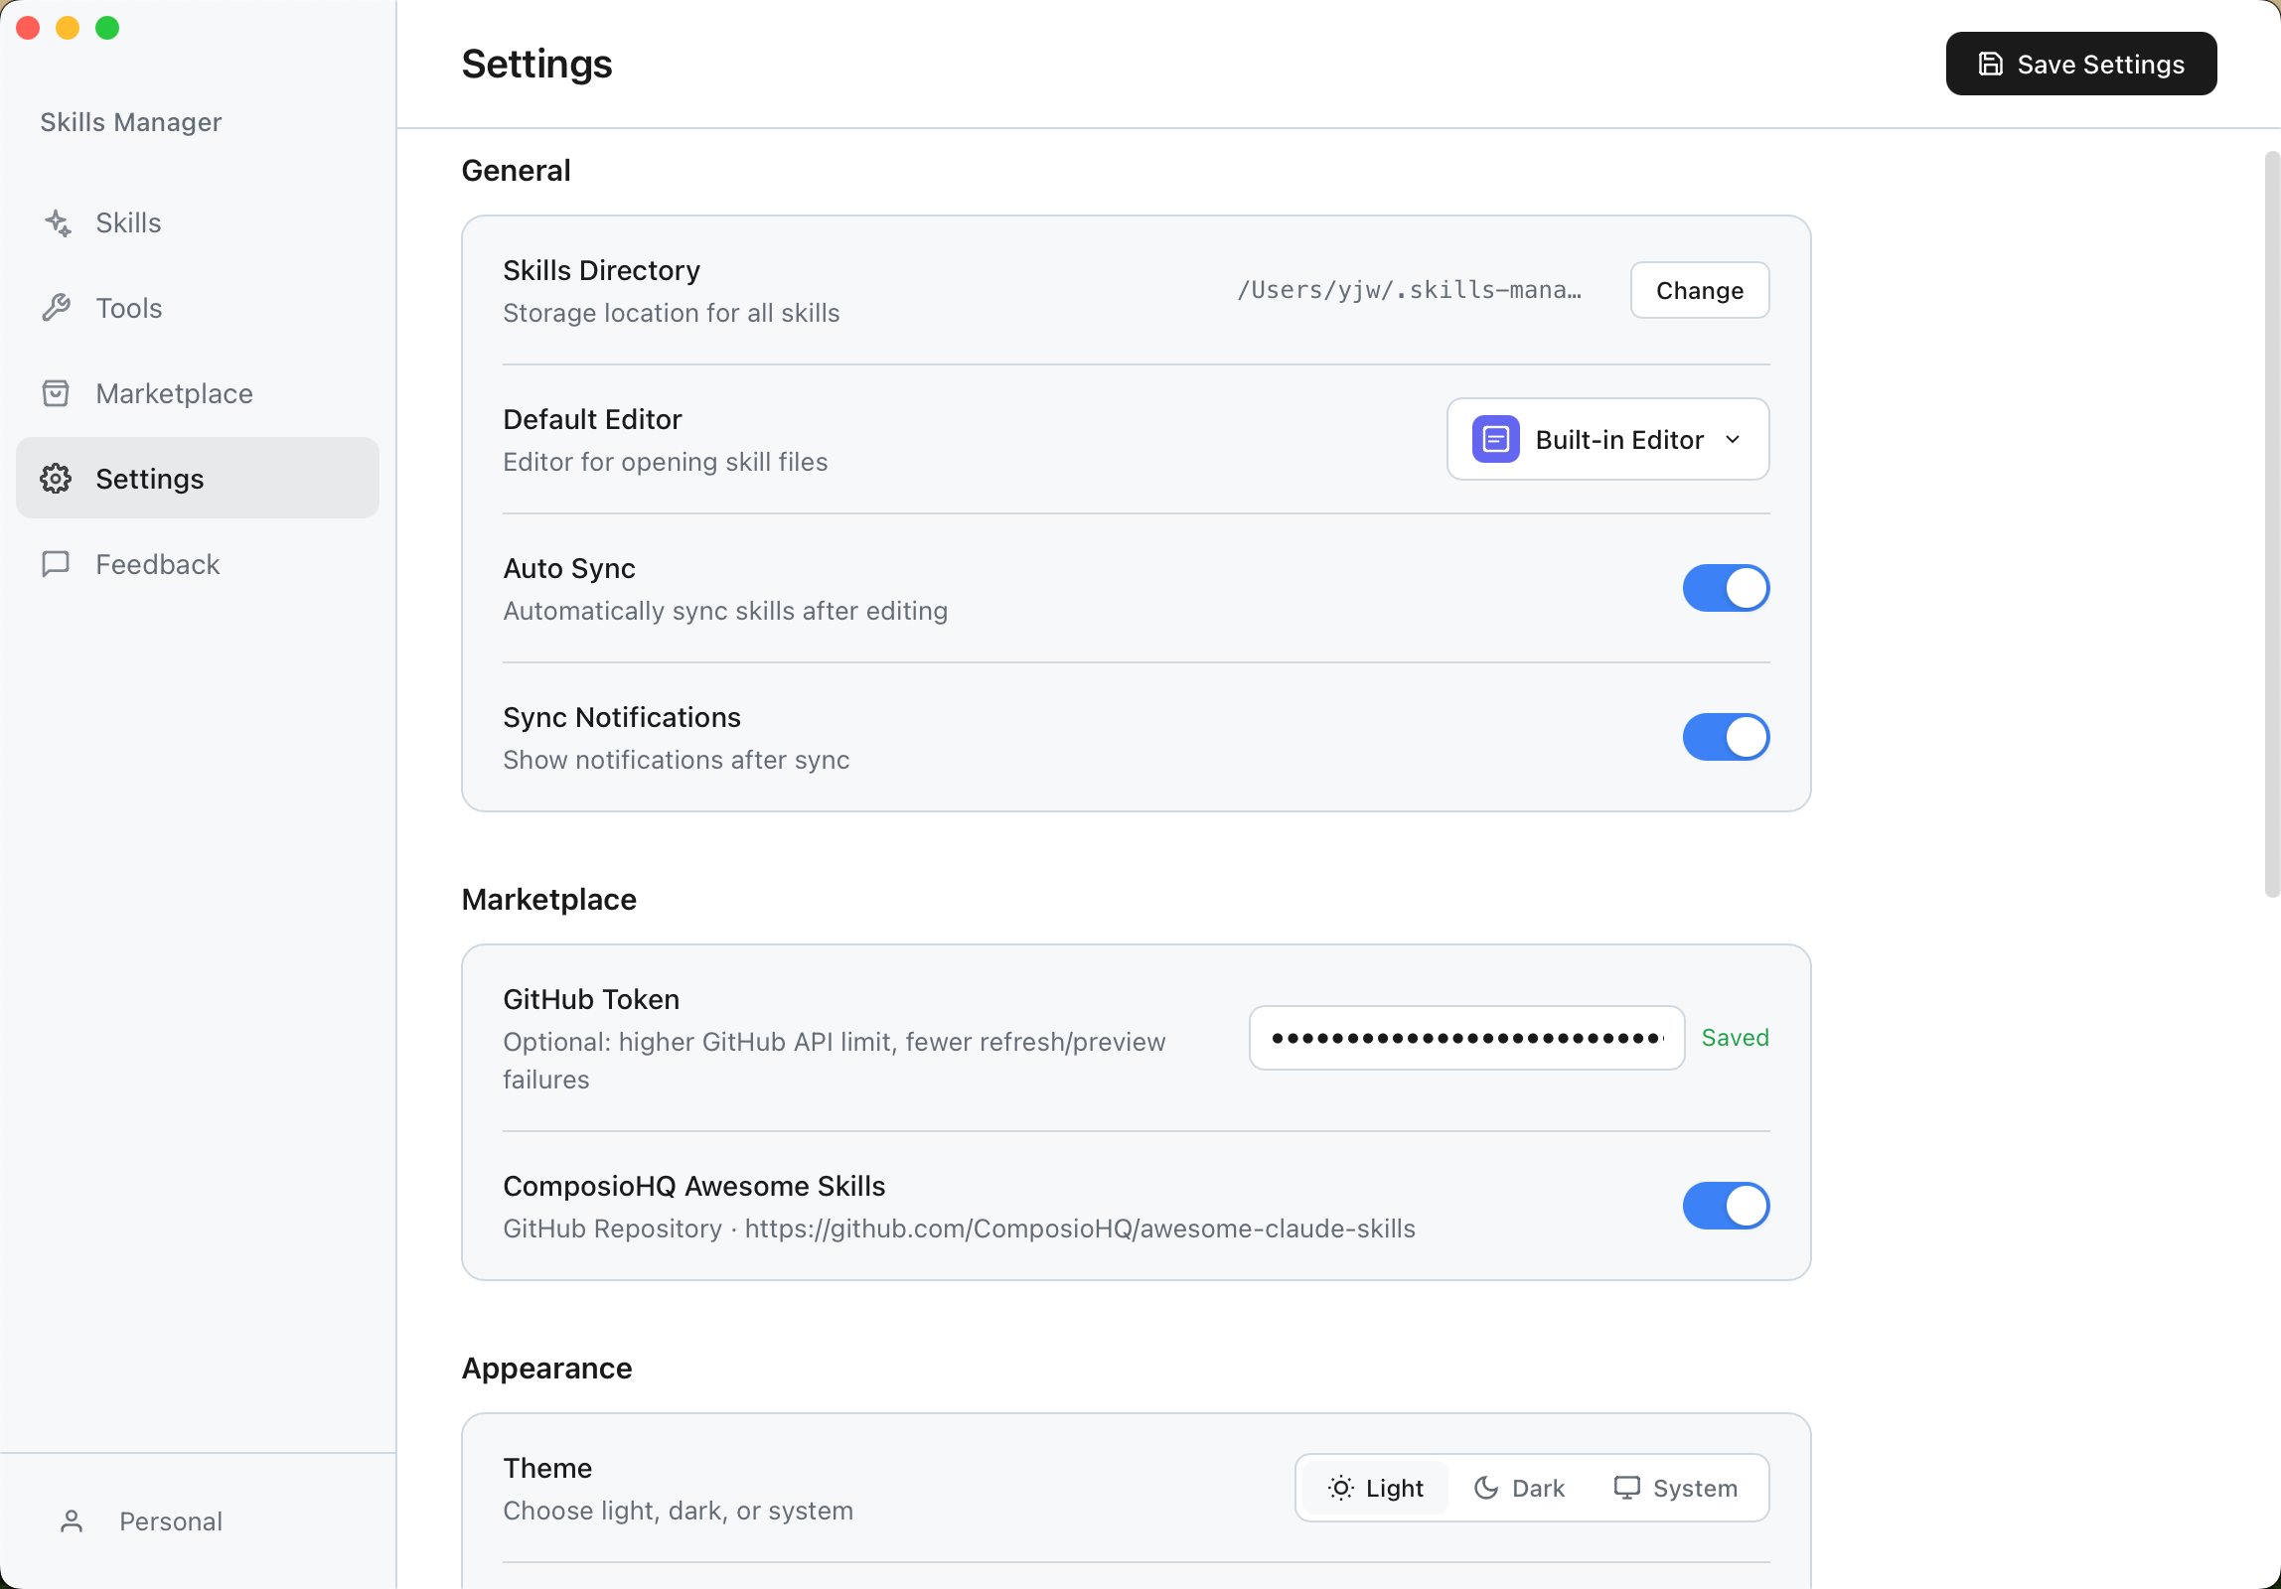Toggle ComposioHQ Awesome Skills repository off
The image size is (2281, 1589).
click(1726, 1206)
